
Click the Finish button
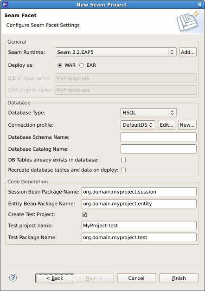coord(179,278)
